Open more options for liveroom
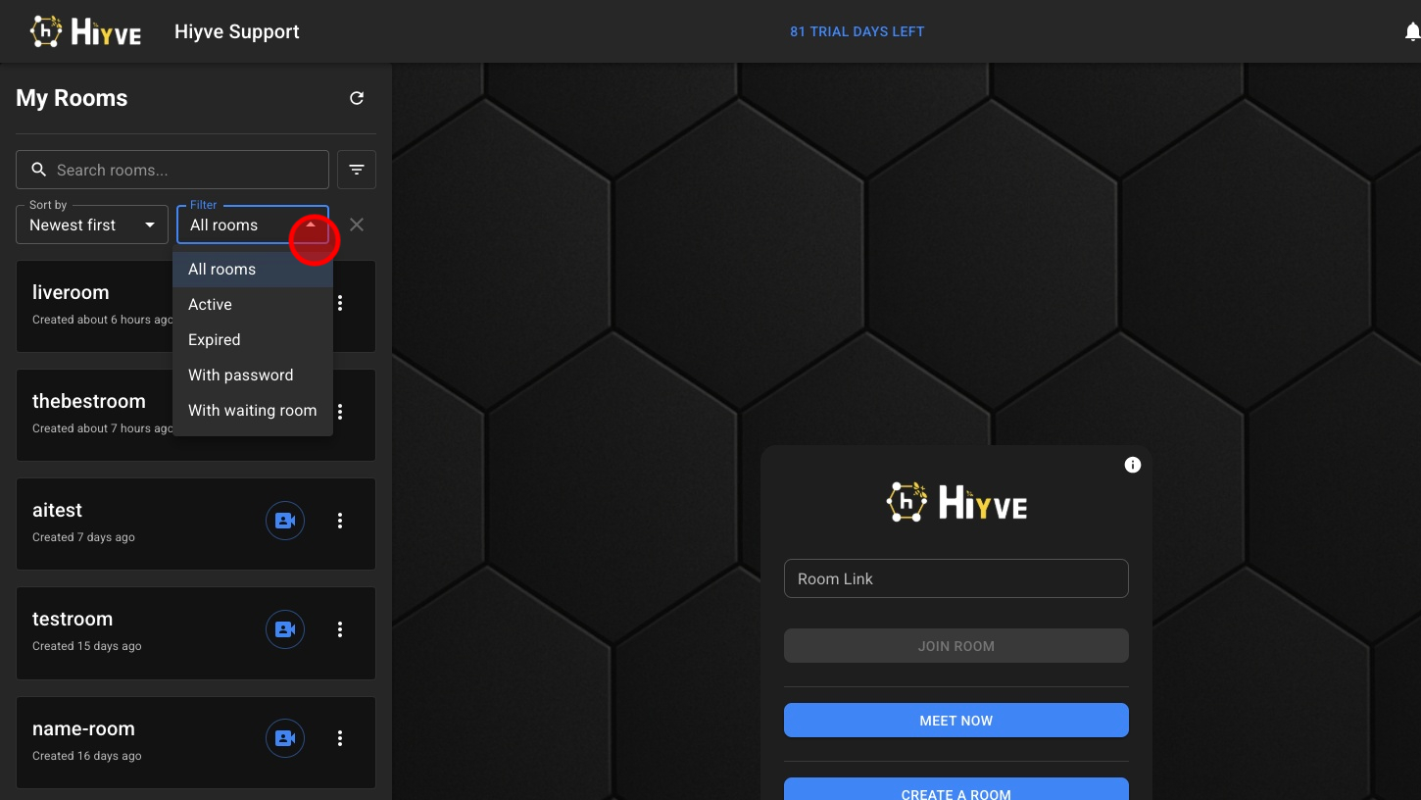This screenshot has height=800, width=1421. (x=340, y=303)
